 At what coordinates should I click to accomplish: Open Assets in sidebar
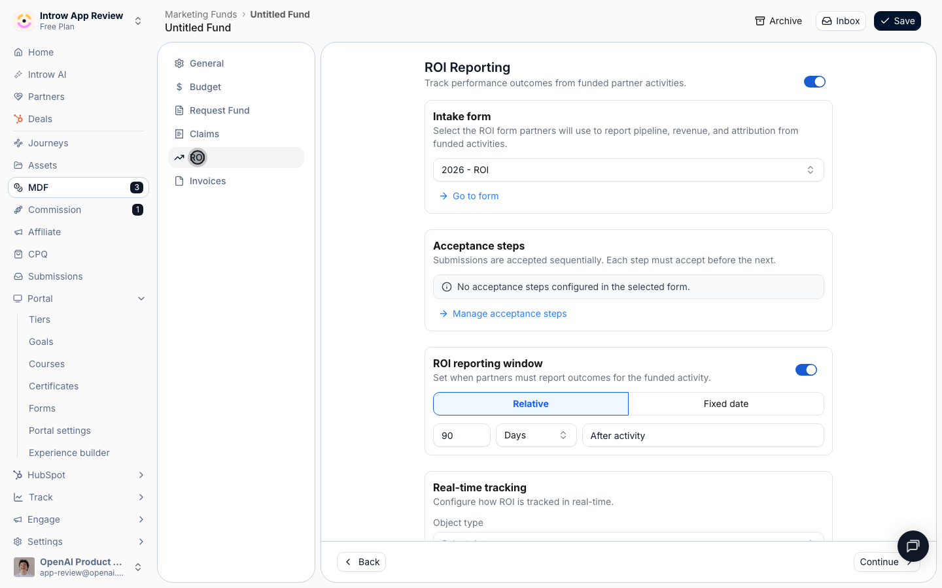click(x=78, y=165)
